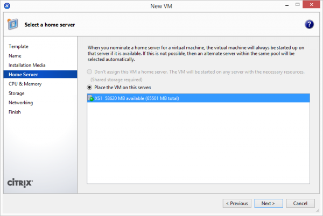Open the Name step in sidebar
The width and height of the screenshot is (323, 216).
15,56
